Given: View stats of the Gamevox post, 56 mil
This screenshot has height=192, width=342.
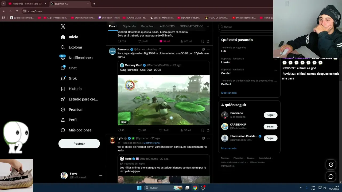Looking at the screenshot, I should tap(185, 130).
